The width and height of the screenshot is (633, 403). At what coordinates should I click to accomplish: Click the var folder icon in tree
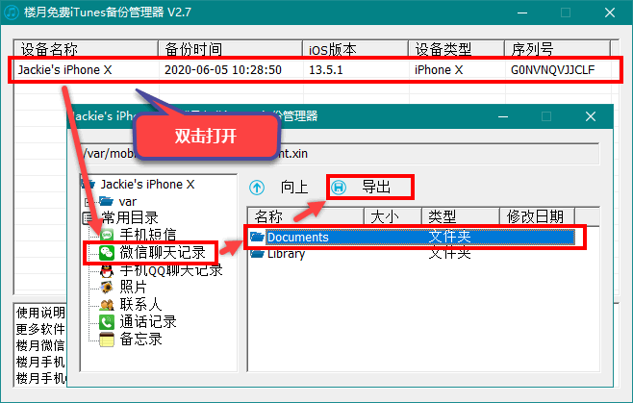pos(106,201)
